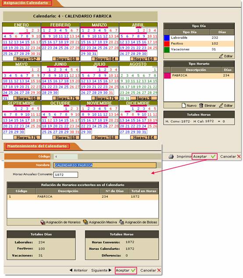The width and height of the screenshot is (243, 278).
Task: Click Cancelar in Mantenimiento del Calendario
Action: coord(148,271)
